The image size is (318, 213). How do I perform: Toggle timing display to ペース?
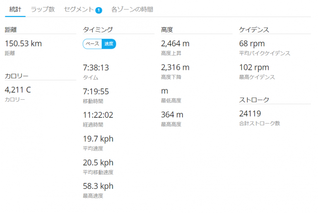(x=92, y=44)
